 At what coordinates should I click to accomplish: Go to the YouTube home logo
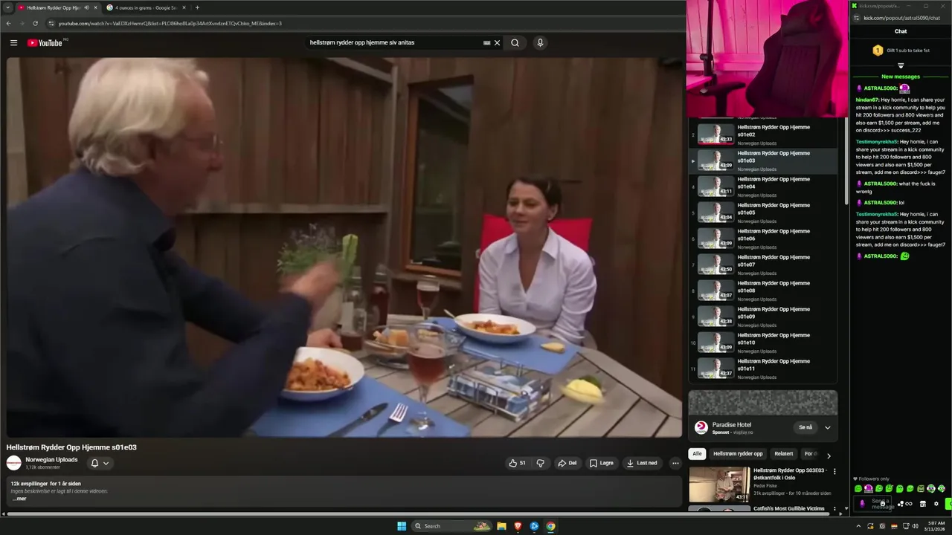tap(45, 43)
